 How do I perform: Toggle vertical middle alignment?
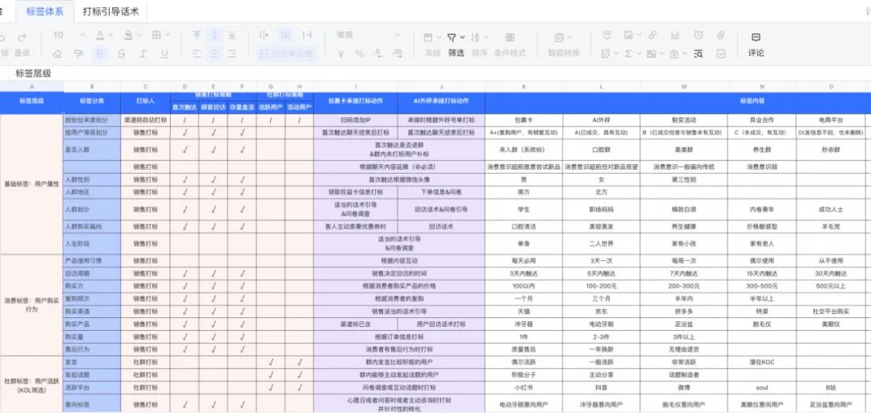(215, 35)
